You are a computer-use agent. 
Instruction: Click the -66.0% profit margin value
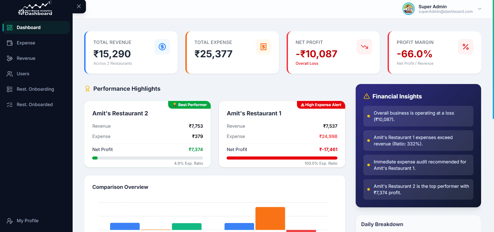coord(414,54)
